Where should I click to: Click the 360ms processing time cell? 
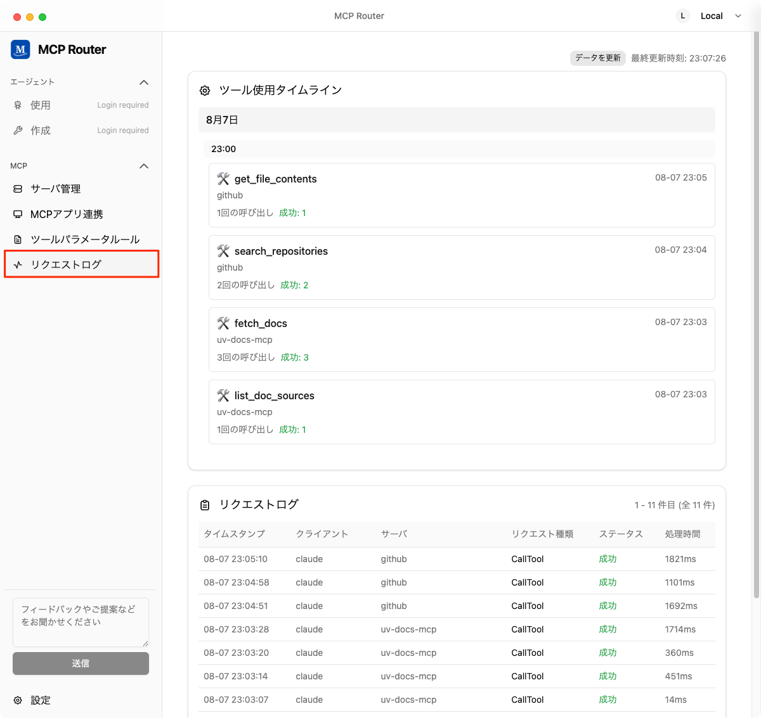click(x=679, y=653)
